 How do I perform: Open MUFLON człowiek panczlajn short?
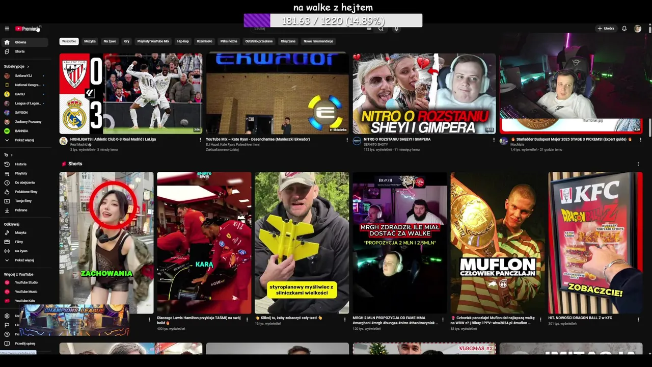tap(498, 243)
